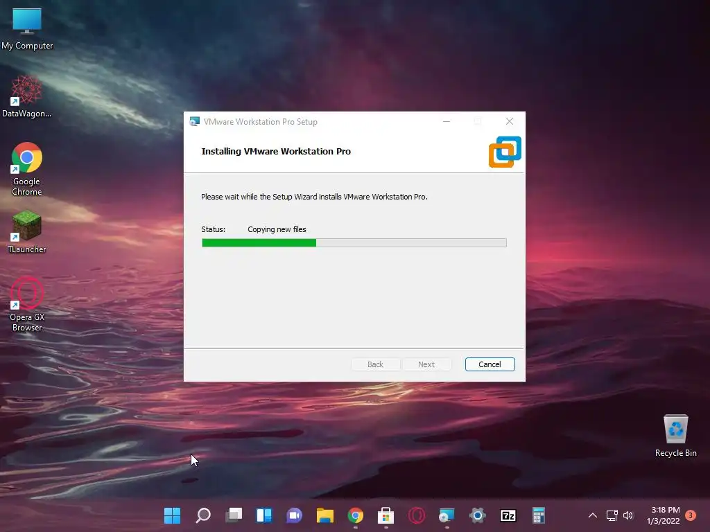Click the disabled Back button
Screen dimensions: 710x532
click(x=375, y=364)
